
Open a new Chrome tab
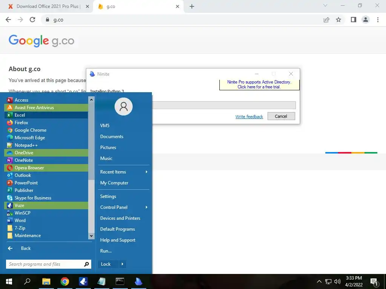192,6
